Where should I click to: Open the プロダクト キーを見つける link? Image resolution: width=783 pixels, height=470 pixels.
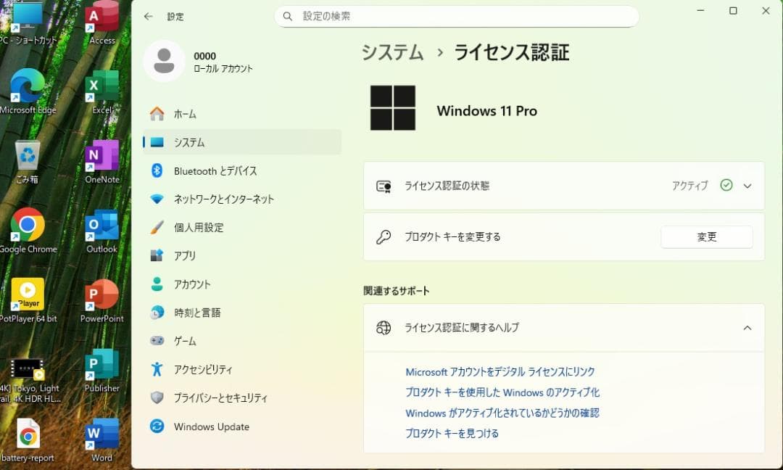(x=452, y=433)
